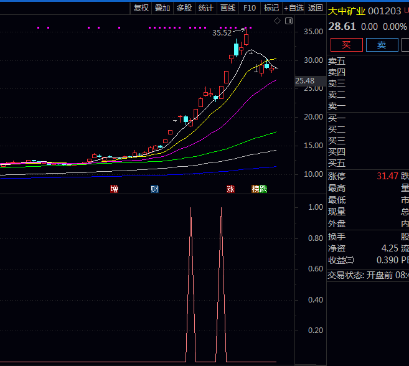This screenshot has height=366, width=409.
Task: Click the 标记 mark toolbar button
Action: coord(271,8)
